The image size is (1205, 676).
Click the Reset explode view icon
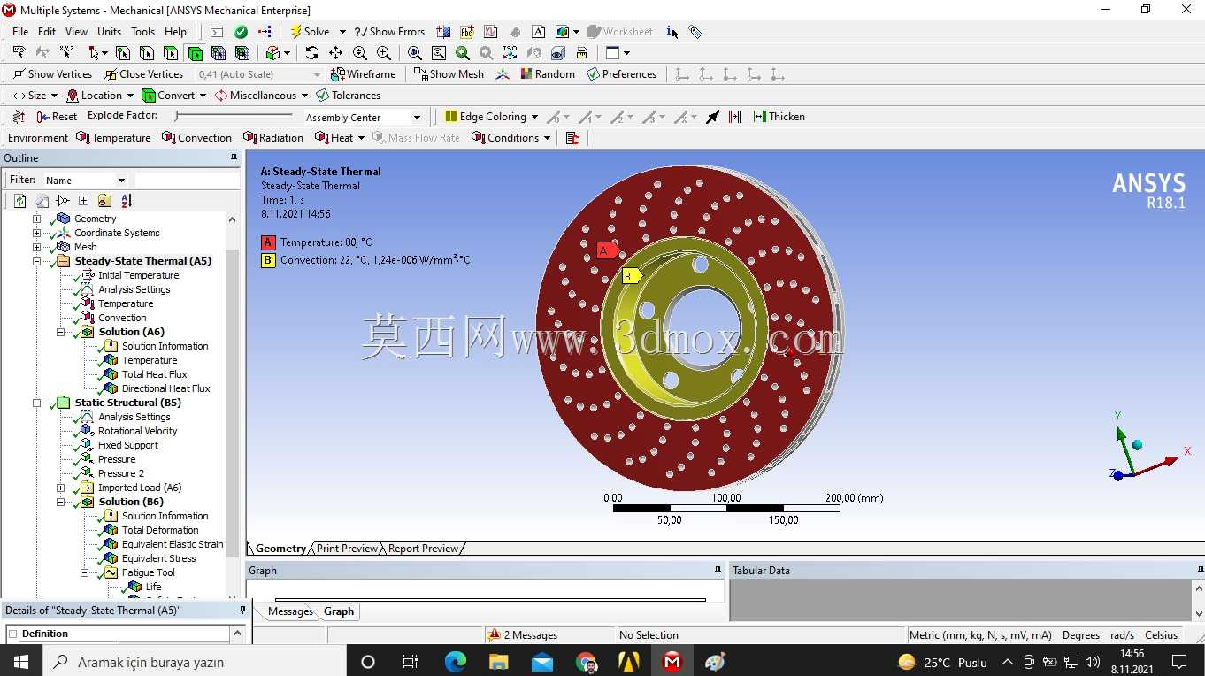[x=58, y=117]
